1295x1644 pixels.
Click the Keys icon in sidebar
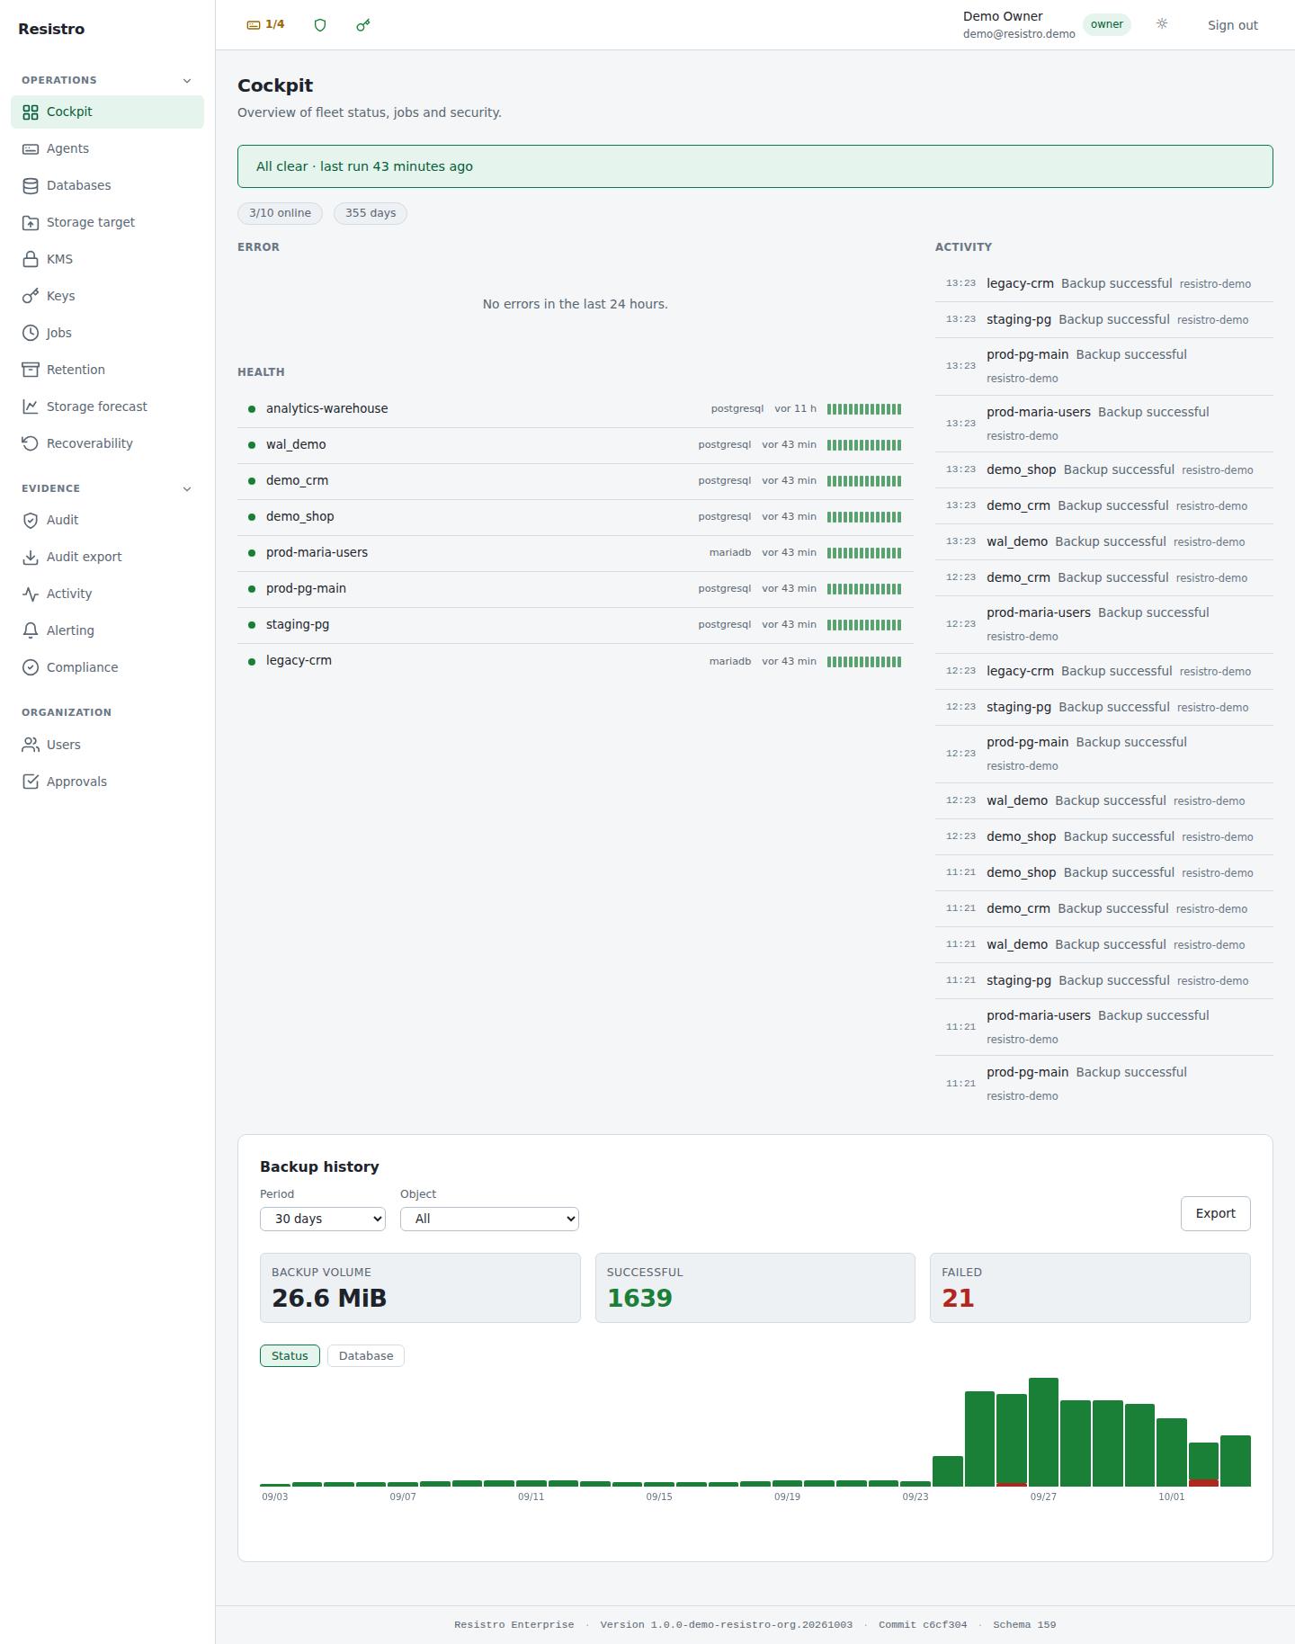(x=31, y=297)
